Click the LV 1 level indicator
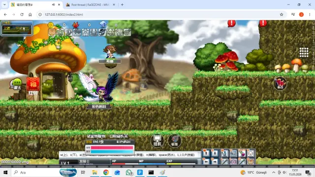 click(x=65, y=163)
